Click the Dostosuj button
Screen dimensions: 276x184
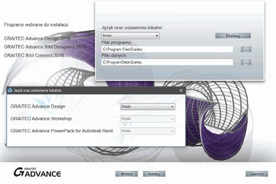click(233, 36)
